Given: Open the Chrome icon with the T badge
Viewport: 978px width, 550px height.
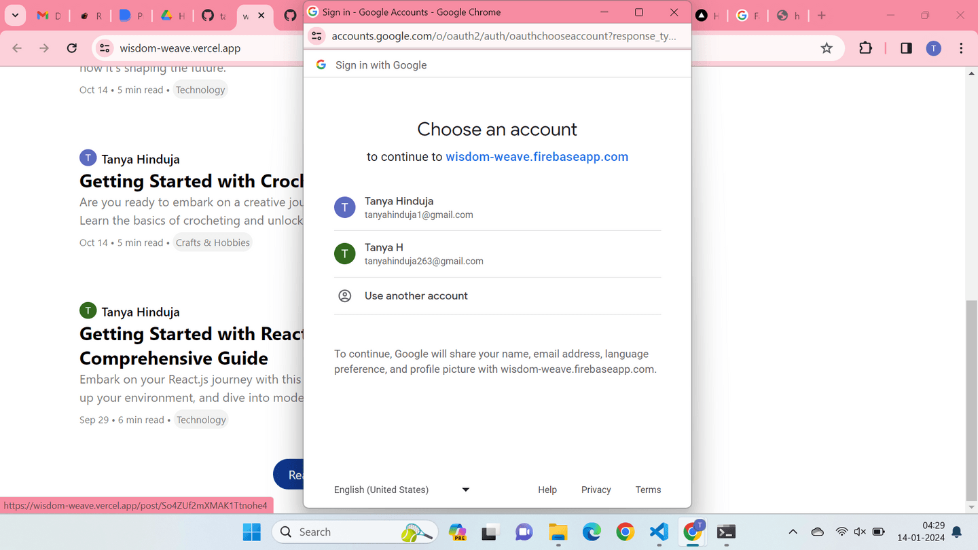Looking at the screenshot, I should pos(693,532).
